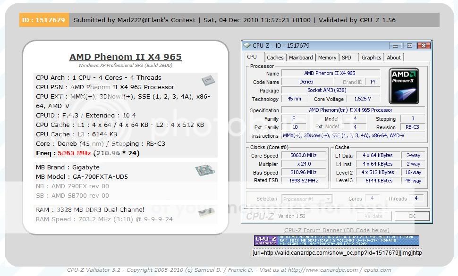
Task: Open the Mainboard tab
Action: [301, 58]
